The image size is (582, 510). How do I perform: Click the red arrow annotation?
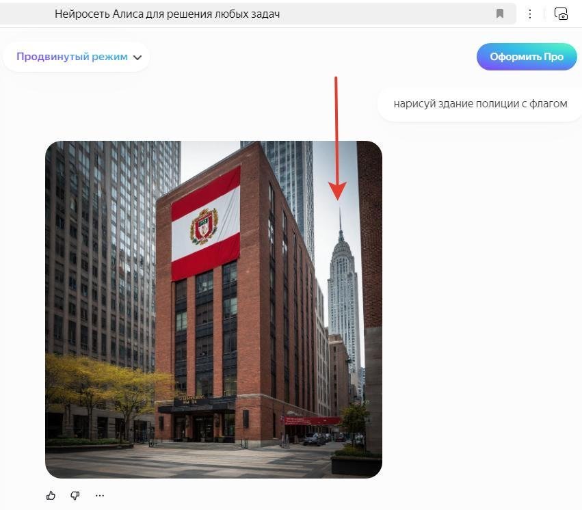tap(337, 139)
